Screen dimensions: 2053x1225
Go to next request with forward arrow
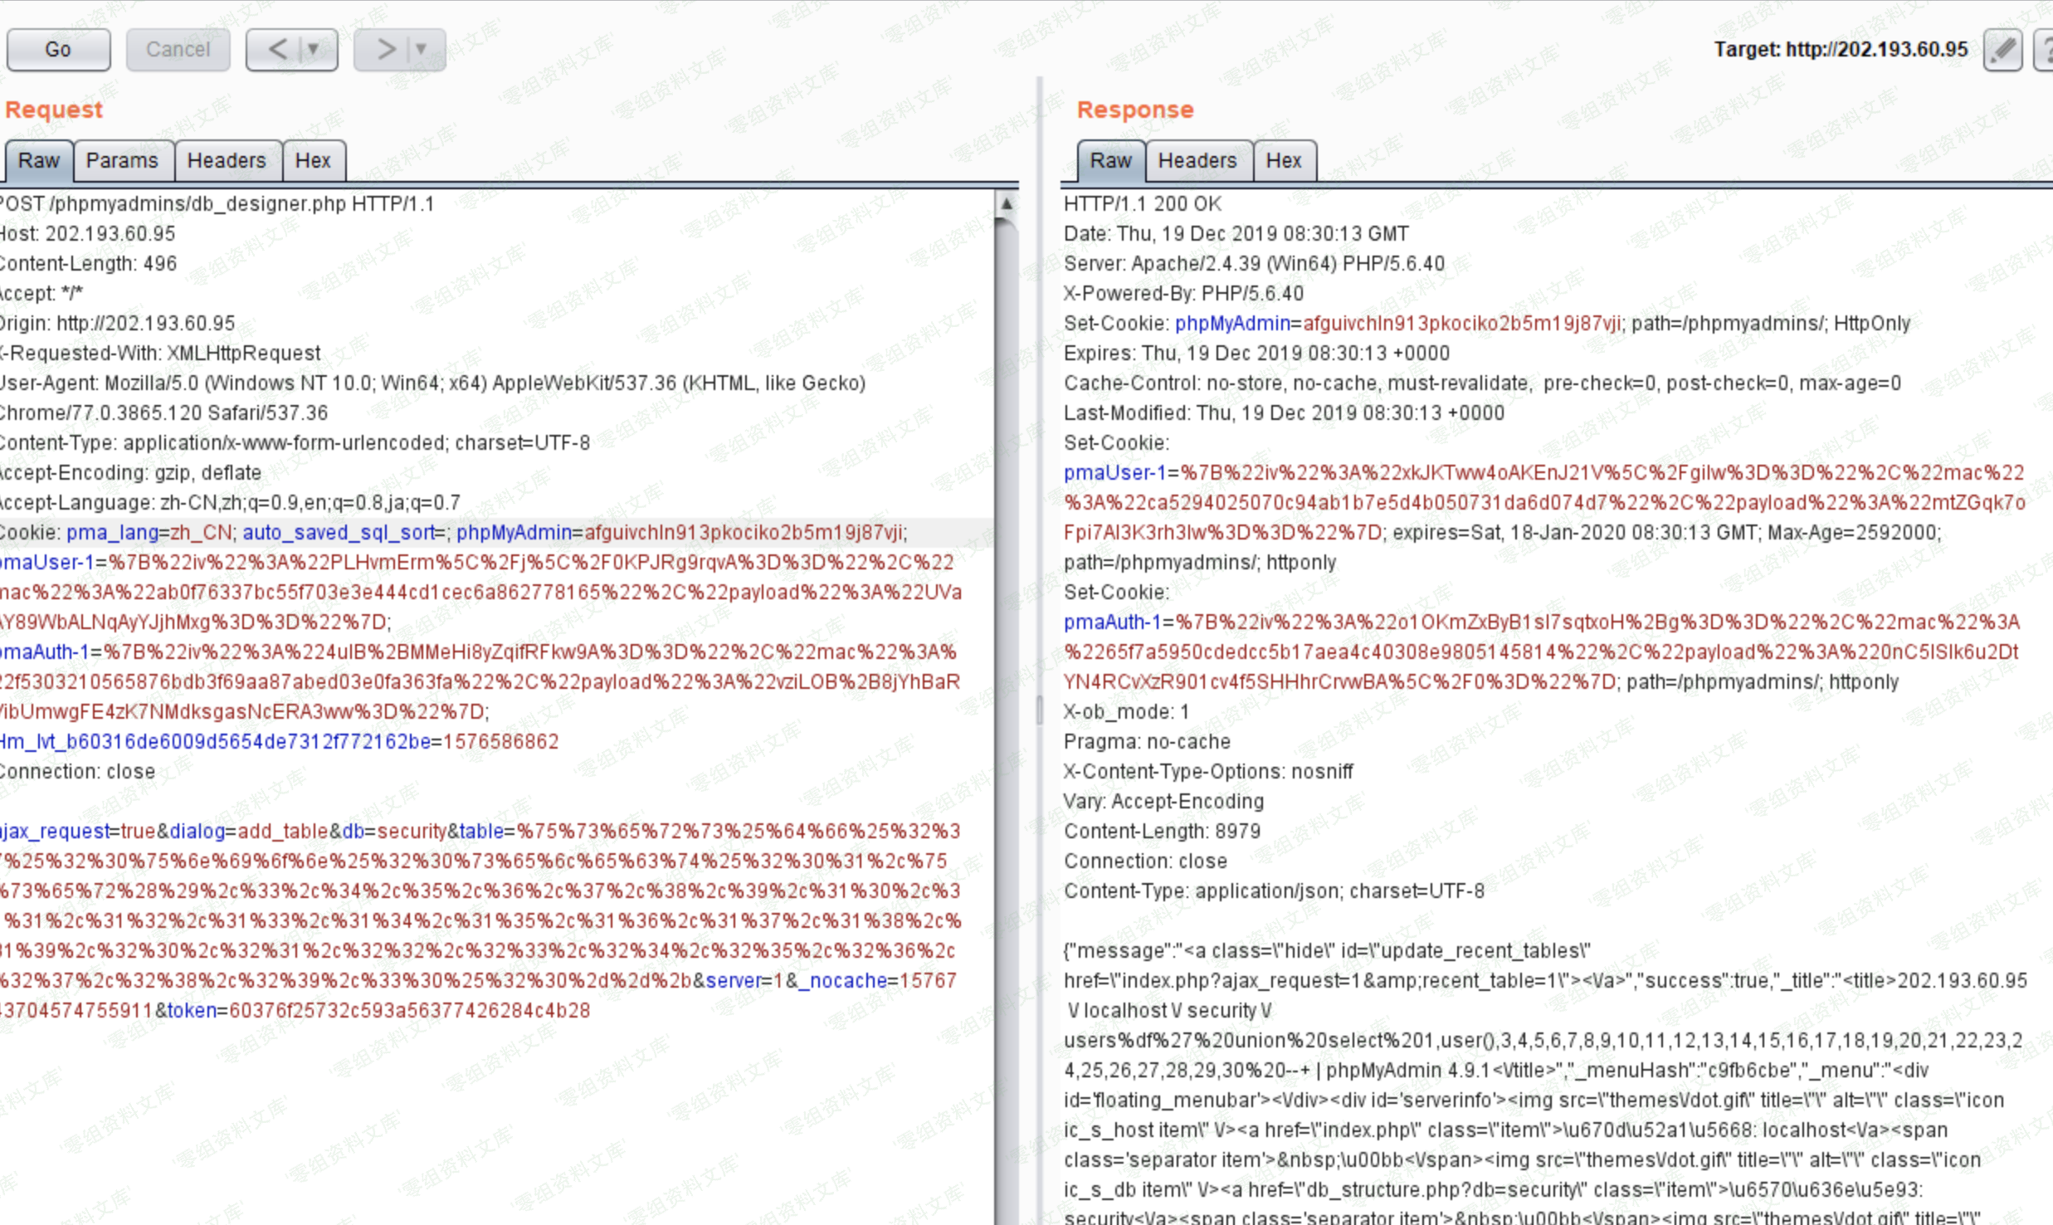pos(386,50)
